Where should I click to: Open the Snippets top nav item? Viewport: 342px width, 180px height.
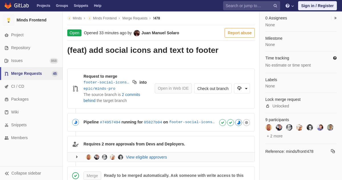point(81,6)
